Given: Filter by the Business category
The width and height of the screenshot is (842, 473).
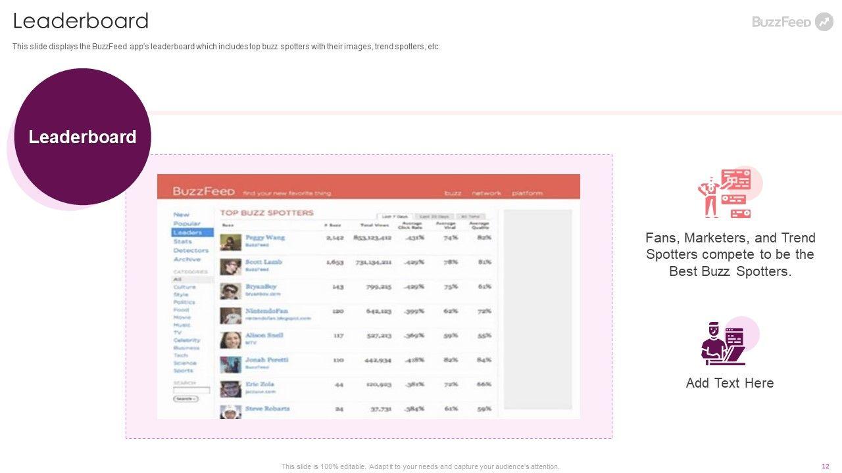Looking at the screenshot, I should tap(186, 348).
